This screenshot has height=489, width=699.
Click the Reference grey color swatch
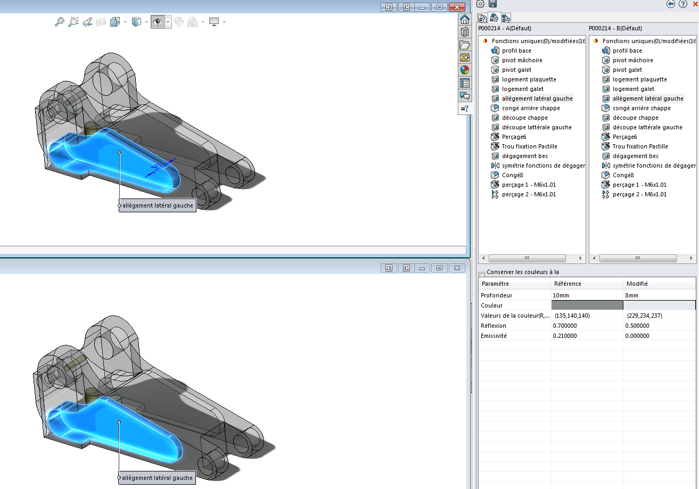click(587, 305)
